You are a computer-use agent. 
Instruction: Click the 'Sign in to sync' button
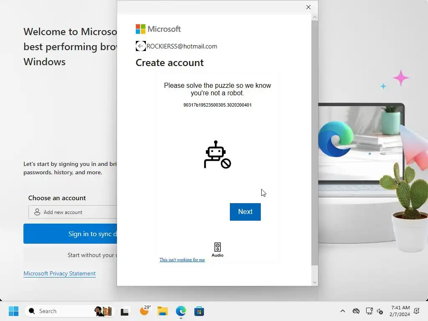[70, 234]
